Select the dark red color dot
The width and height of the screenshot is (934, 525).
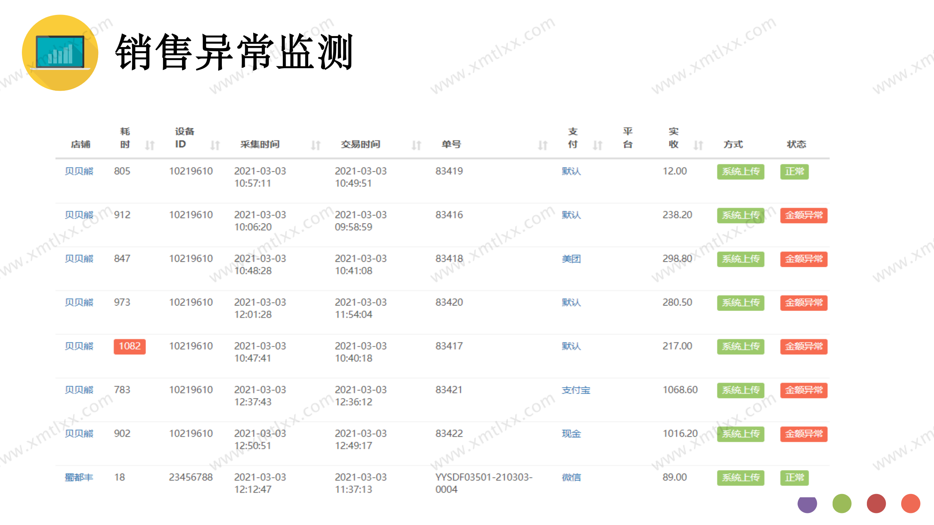click(x=876, y=503)
